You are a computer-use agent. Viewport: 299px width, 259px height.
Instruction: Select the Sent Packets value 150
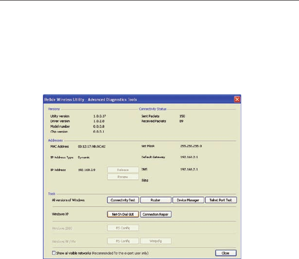pyautogui.click(x=182, y=116)
